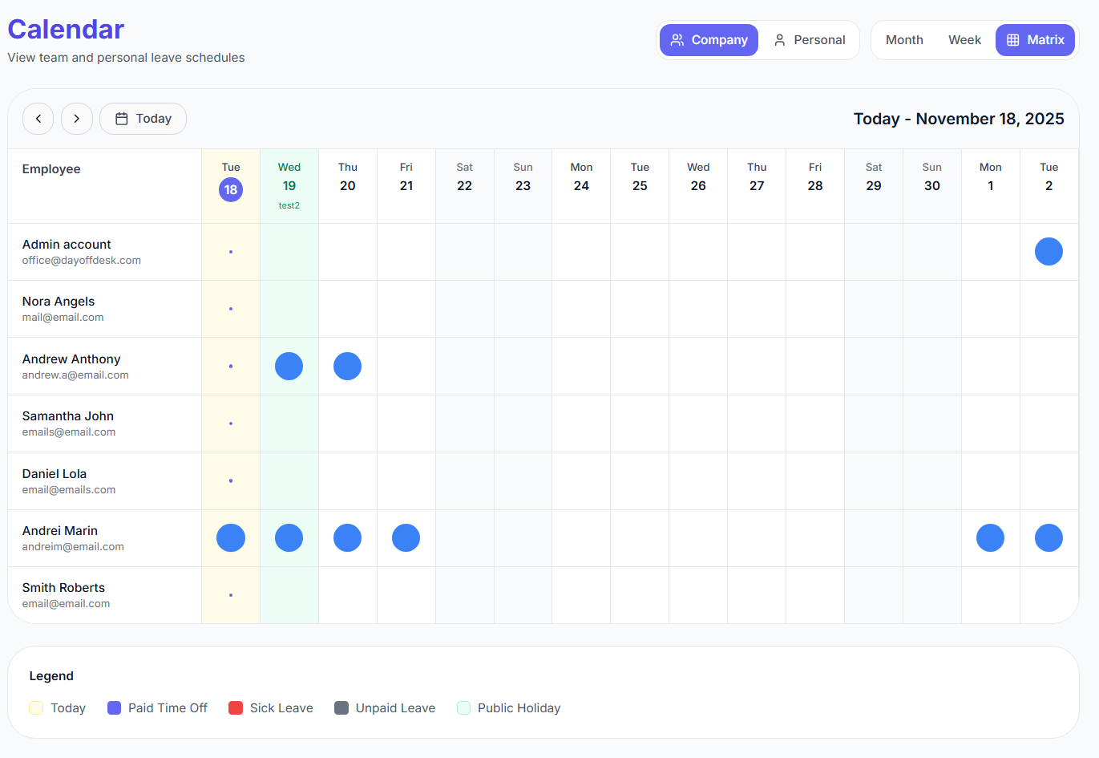Click Nora Angels' email address
The height and width of the screenshot is (758, 1099).
pos(63,317)
